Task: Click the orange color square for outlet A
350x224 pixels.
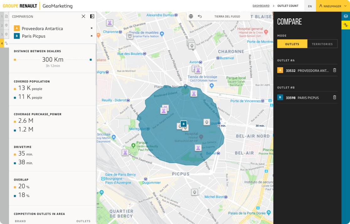Action: (x=17, y=28)
